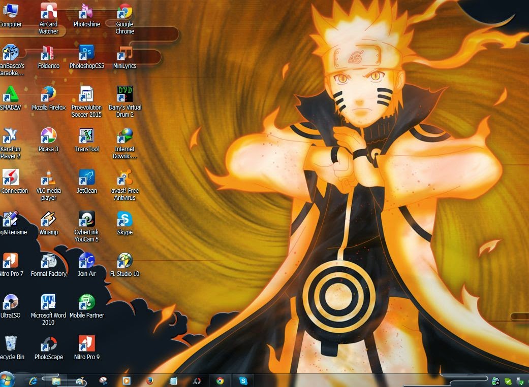Open the vanBasco's Karaoke shortcut
This screenshot has height=387, width=529.
click(11, 60)
